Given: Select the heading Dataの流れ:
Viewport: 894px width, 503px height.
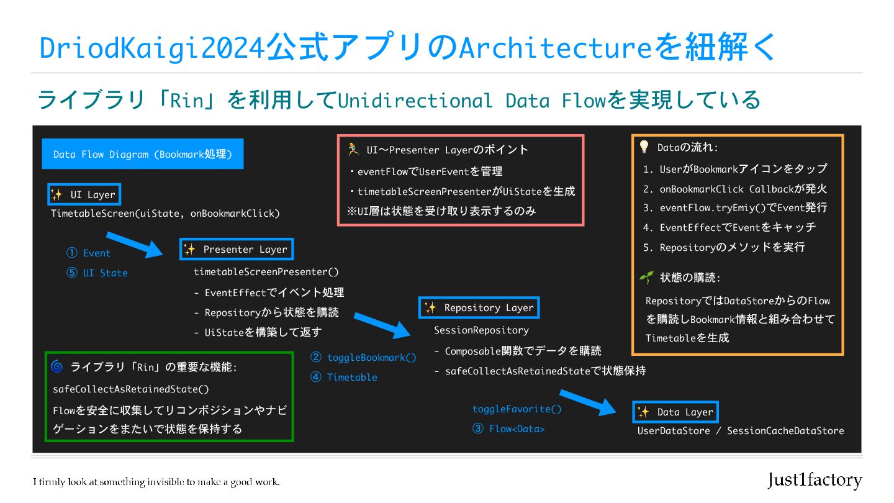Looking at the screenshot, I should pos(687,147).
